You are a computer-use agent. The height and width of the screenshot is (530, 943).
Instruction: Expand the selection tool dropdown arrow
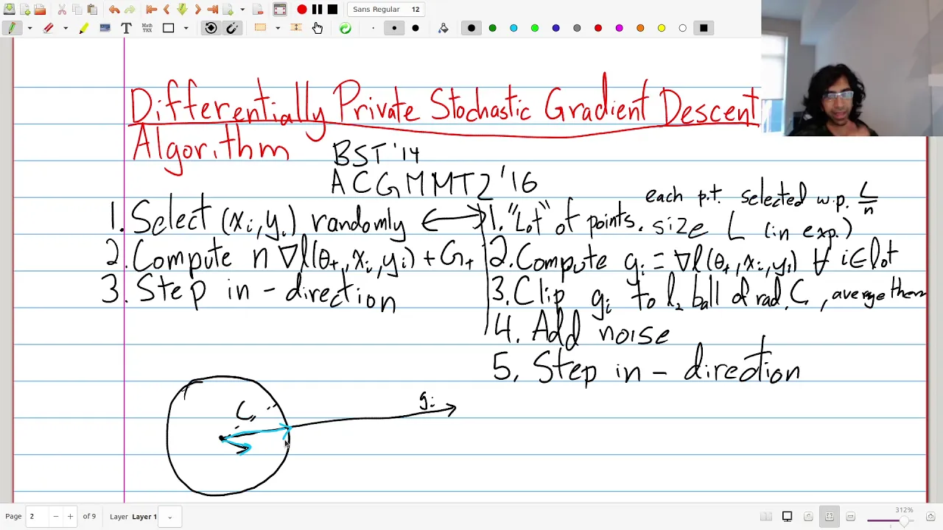[x=278, y=28]
